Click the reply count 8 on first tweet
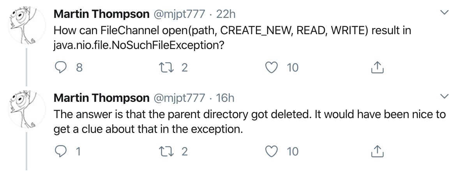 [79, 68]
